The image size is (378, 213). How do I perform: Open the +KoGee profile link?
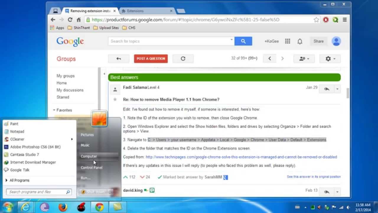(x=271, y=41)
